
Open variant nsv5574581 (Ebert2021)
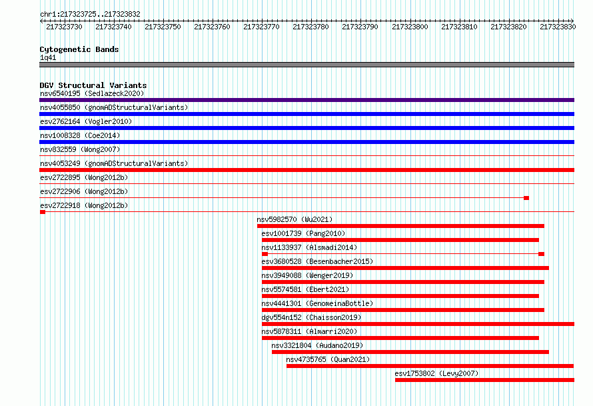305,289
